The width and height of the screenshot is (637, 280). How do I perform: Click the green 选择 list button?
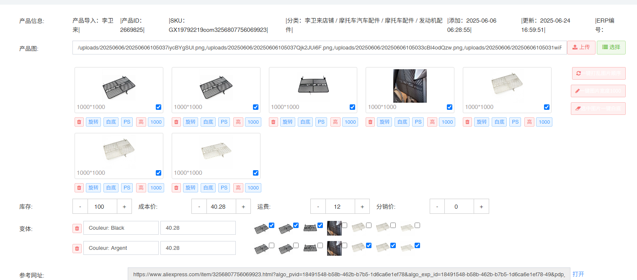(x=611, y=47)
